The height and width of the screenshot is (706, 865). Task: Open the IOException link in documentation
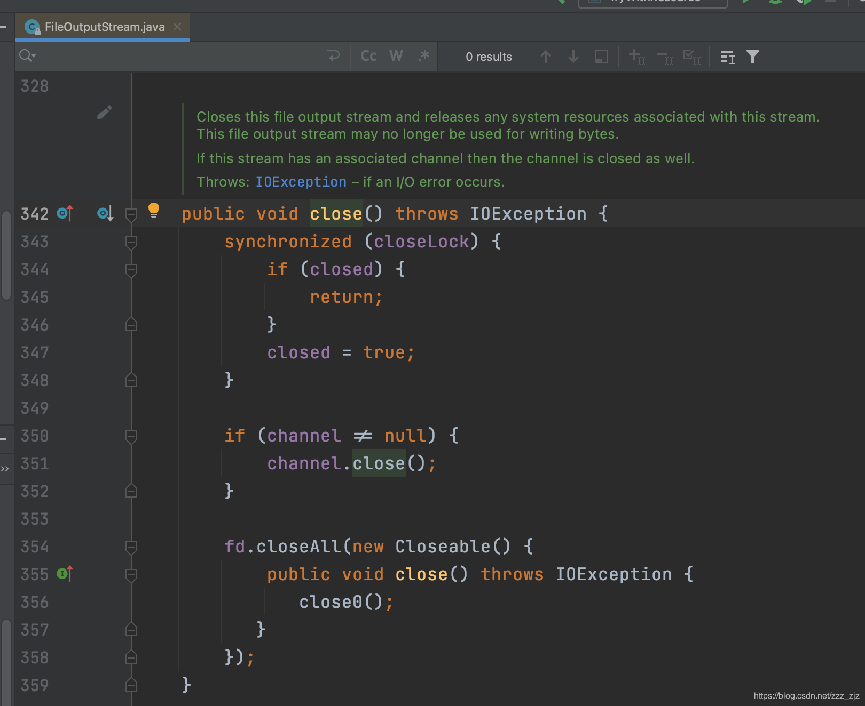click(x=301, y=182)
